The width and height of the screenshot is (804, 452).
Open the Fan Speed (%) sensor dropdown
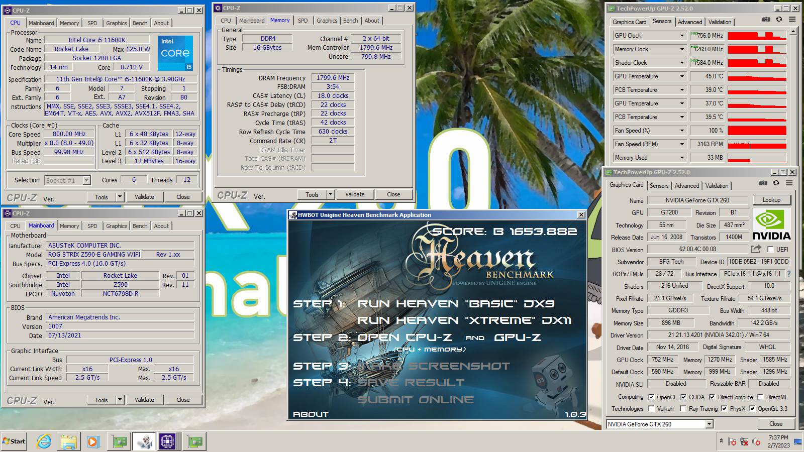point(682,131)
